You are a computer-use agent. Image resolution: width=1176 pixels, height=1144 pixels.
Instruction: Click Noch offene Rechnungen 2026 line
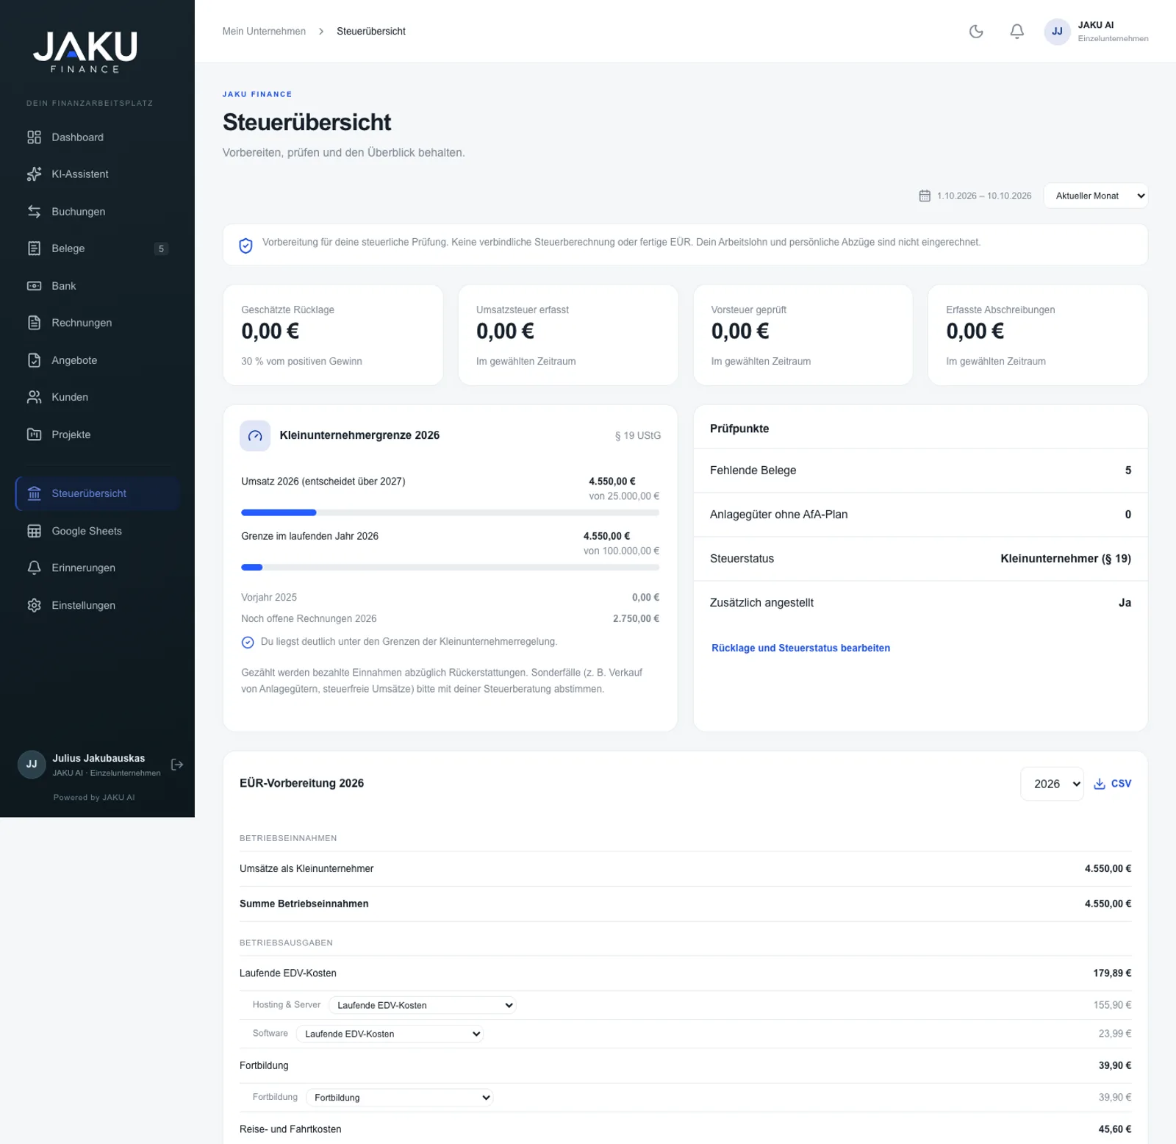point(450,619)
